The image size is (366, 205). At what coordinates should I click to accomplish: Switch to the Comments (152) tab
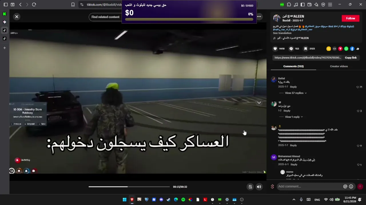293,66
